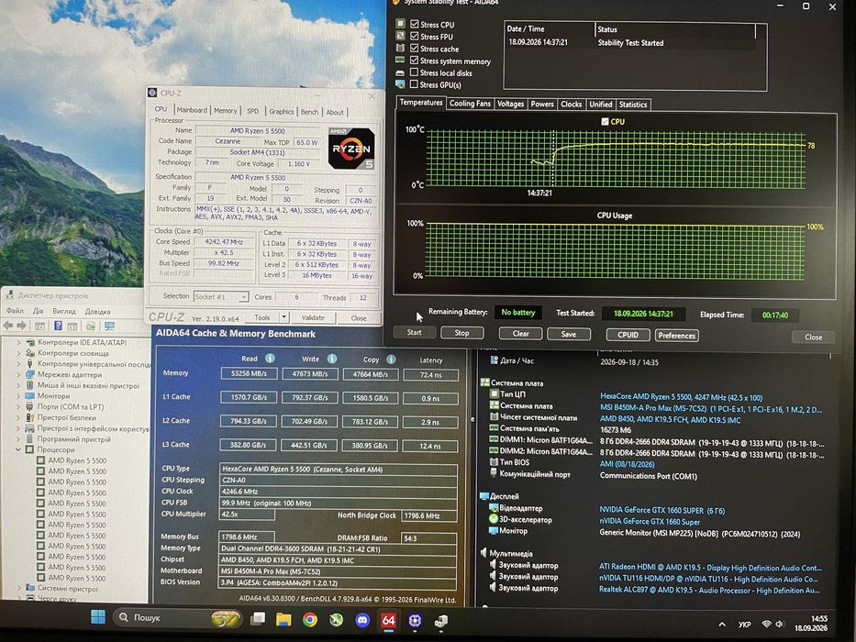
Task: Expand the Порти (COM та LPT) node
Action: click(x=18, y=406)
